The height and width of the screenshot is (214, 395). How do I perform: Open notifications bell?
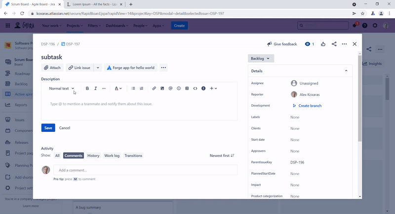click(355, 26)
